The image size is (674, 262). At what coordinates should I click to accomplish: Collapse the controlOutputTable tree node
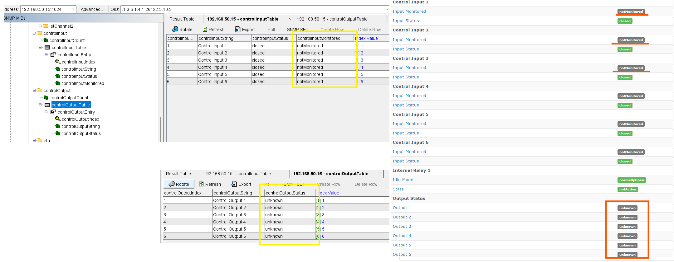(x=40, y=105)
